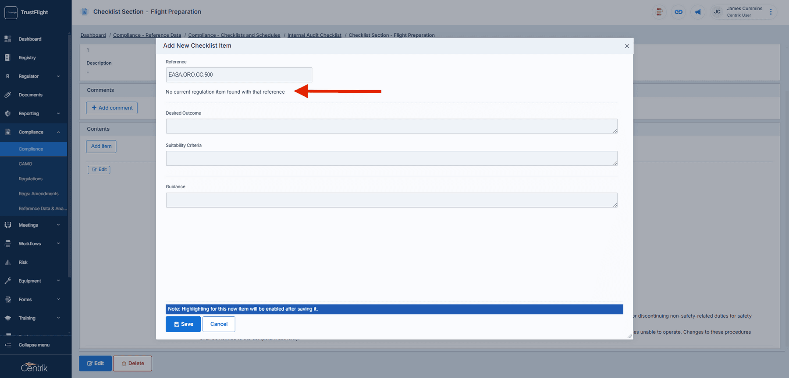789x378 pixels.
Task: Click the Reference input field
Action: pos(239,75)
